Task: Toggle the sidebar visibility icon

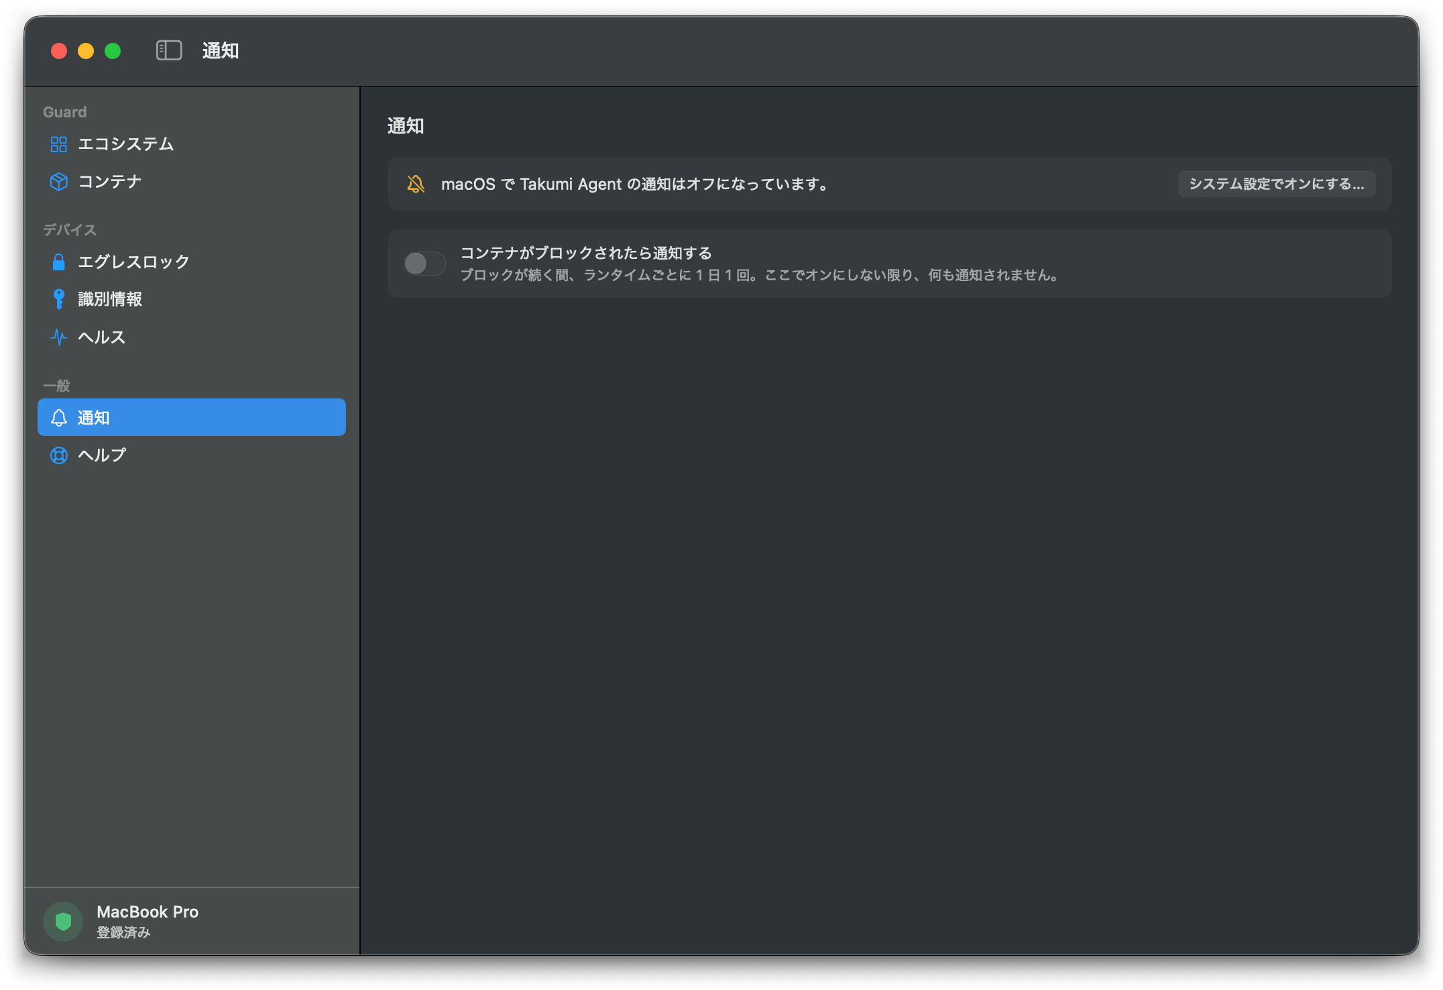Action: 169,50
